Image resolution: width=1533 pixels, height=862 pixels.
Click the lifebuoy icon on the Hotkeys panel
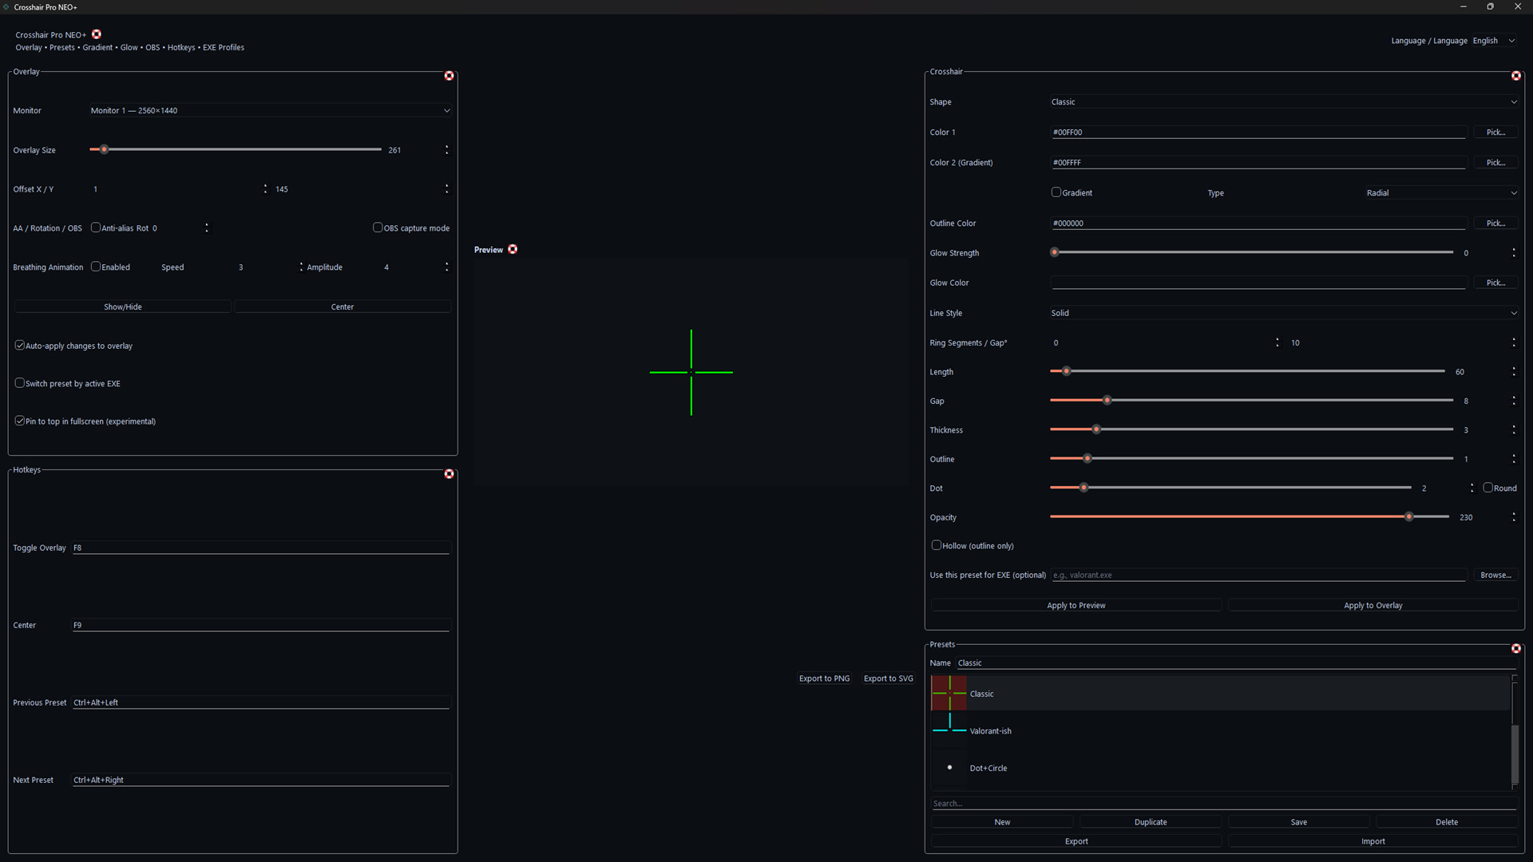pyautogui.click(x=449, y=473)
